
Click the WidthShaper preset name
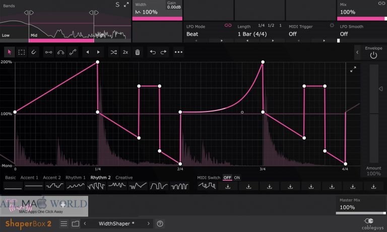(x=116, y=223)
